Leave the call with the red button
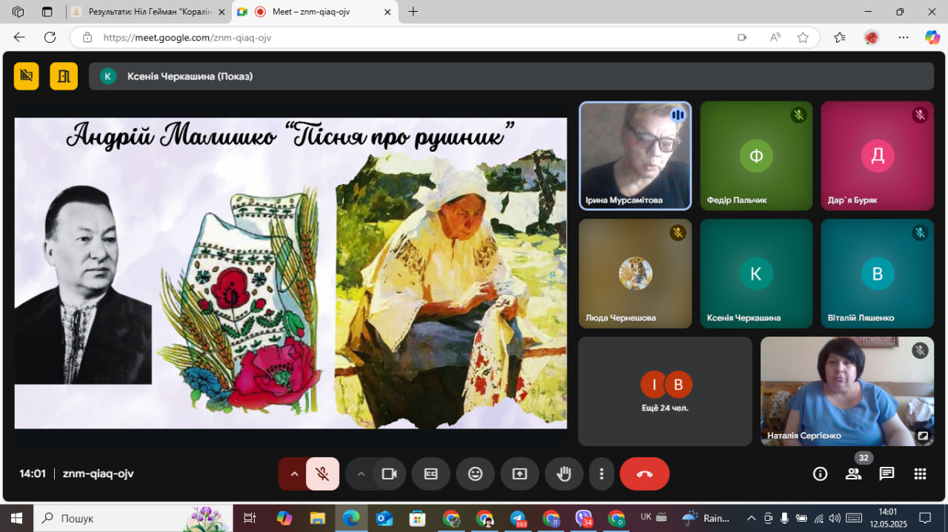This screenshot has height=532, width=948. click(644, 474)
